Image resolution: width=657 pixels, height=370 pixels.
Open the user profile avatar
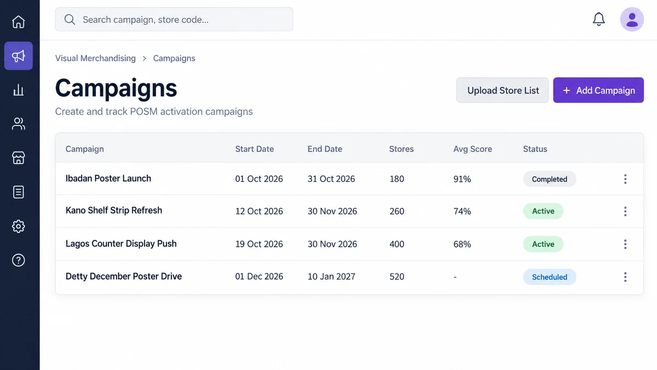[x=632, y=20]
